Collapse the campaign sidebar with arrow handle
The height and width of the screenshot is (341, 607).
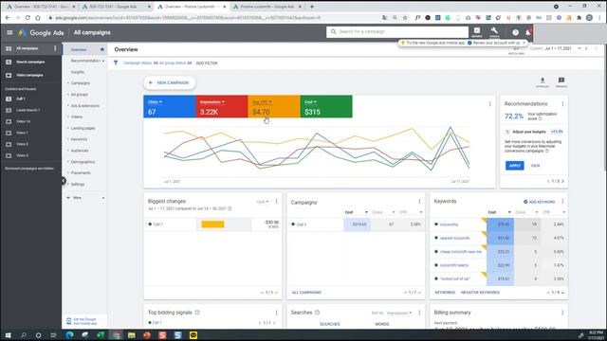click(64, 181)
